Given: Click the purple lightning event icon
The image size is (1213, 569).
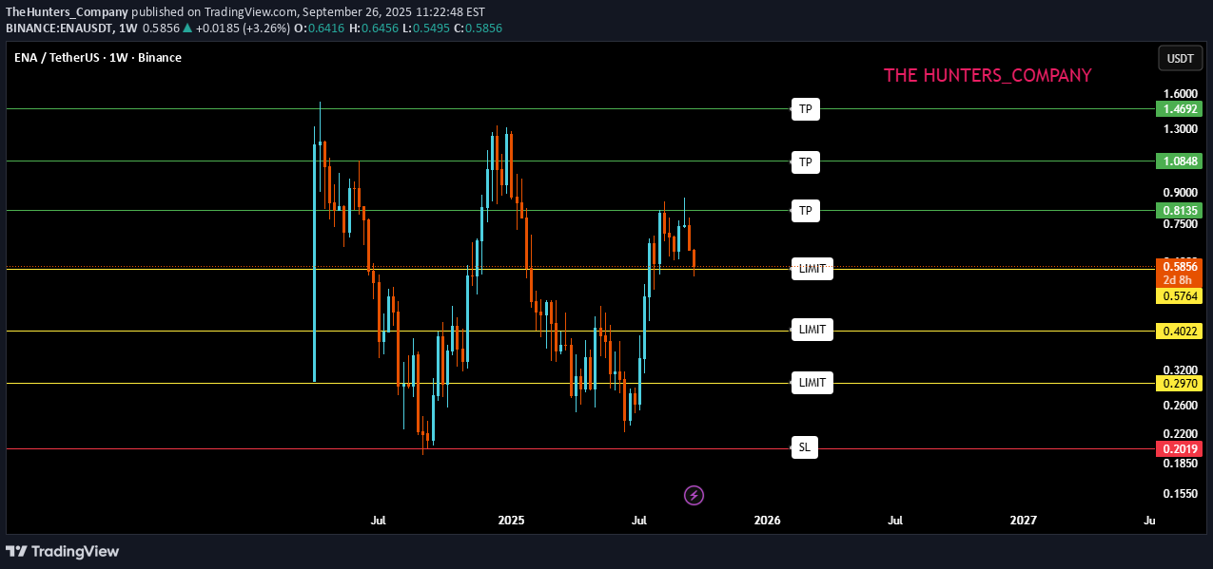Looking at the screenshot, I should pyautogui.click(x=695, y=495).
